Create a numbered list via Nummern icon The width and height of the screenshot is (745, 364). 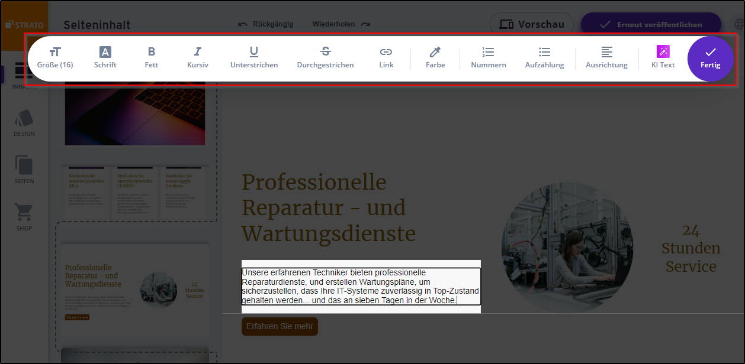488,57
